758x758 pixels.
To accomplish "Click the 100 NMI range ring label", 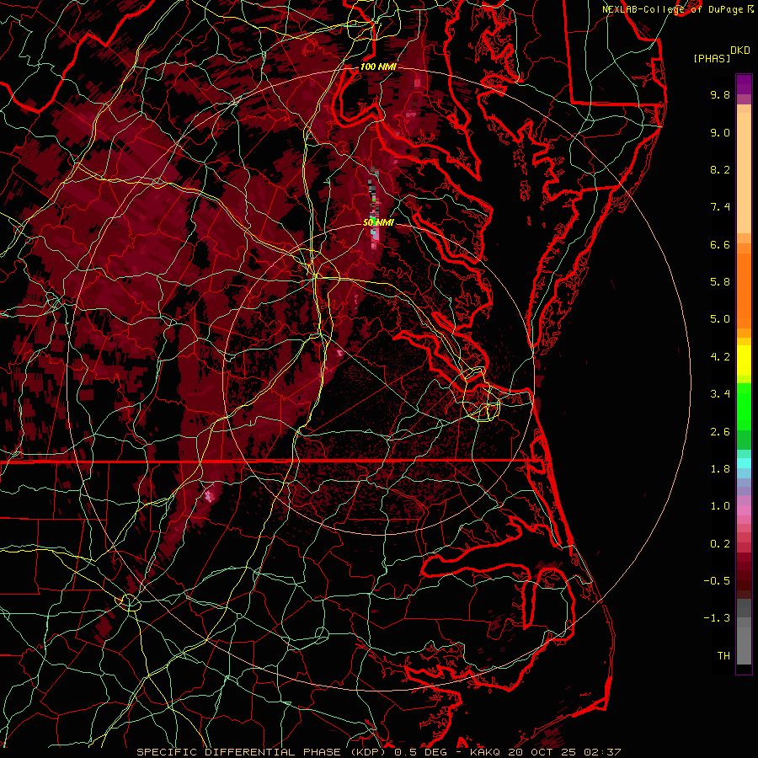I will coord(378,67).
